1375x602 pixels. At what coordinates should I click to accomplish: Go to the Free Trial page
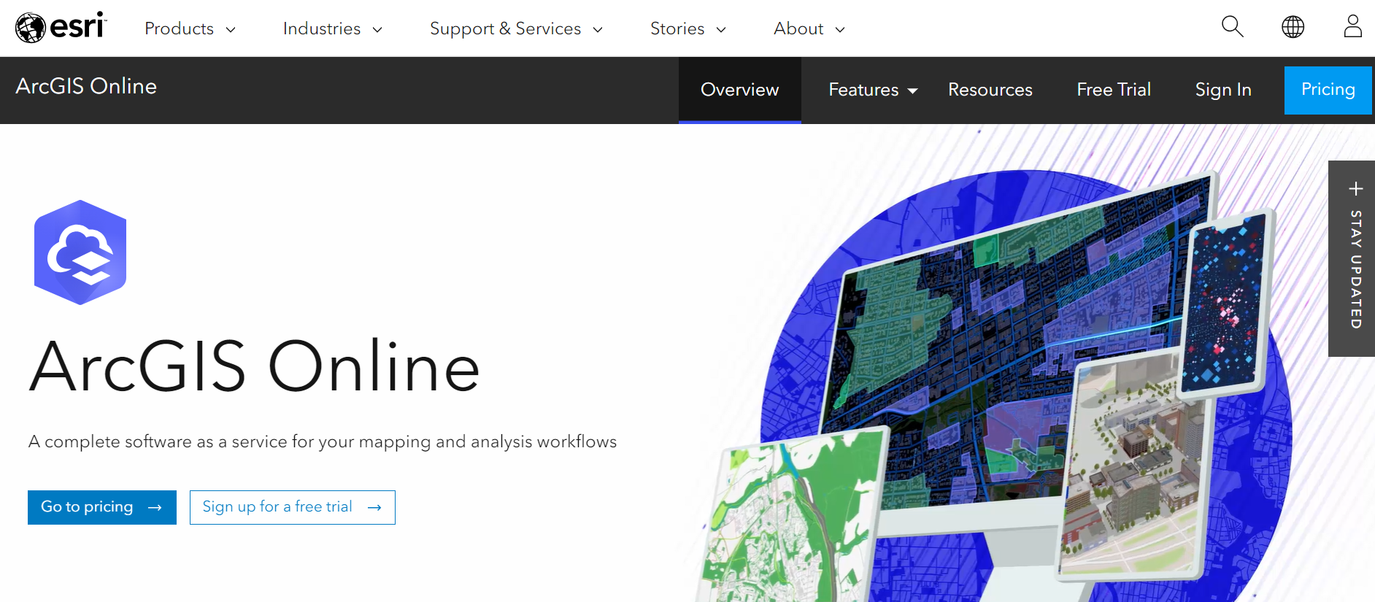point(1113,90)
